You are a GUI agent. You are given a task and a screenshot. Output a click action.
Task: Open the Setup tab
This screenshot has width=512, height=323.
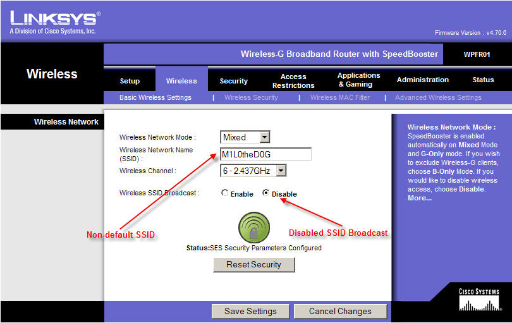(130, 81)
